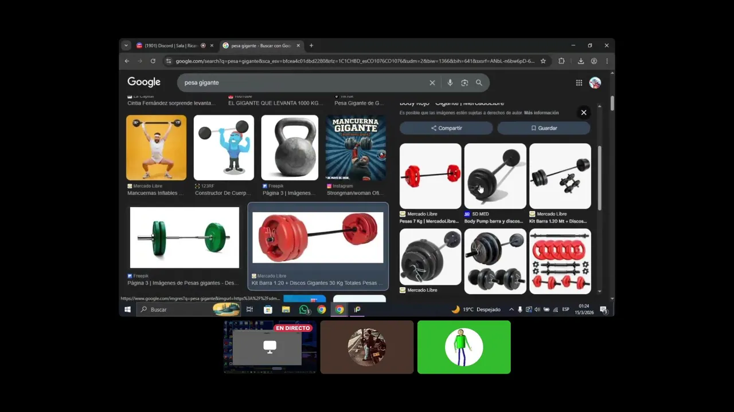Open Task View in the taskbar

pos(249,310)
